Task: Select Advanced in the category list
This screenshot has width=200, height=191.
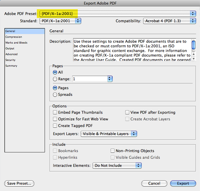Action: coord(25,54)
